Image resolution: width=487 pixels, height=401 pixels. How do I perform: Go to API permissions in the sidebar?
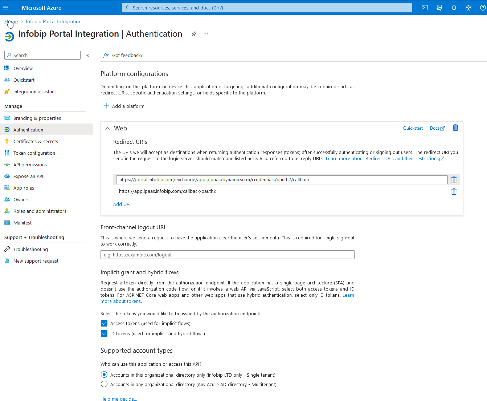point(30,165)
